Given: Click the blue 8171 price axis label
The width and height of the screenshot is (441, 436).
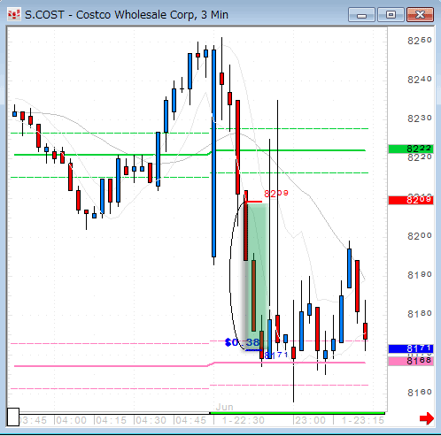Looking at the screenshot, I should pos(411,348).
